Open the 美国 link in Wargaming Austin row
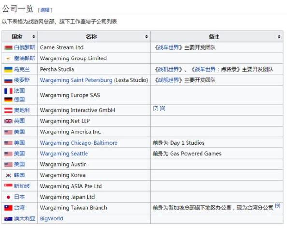This screenshot has height=232, width=287. pos(19,164)
